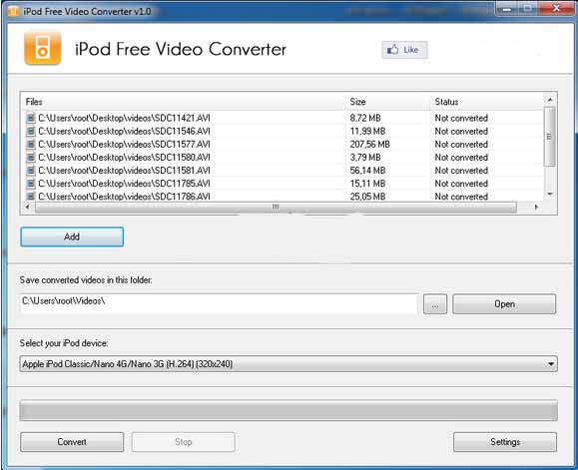
Task: Click the file icon for SDC11785.AVI
Action: pos(31,184)
